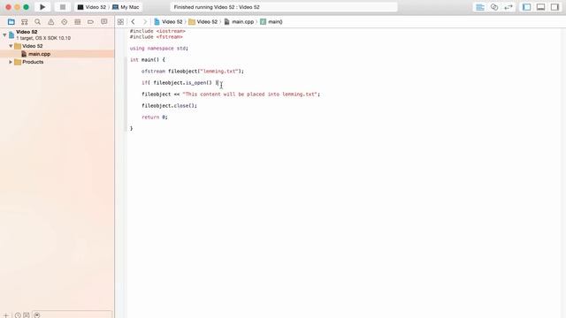Click the 'int main() {' line
The image size is (566, 318).
point(148,59)
